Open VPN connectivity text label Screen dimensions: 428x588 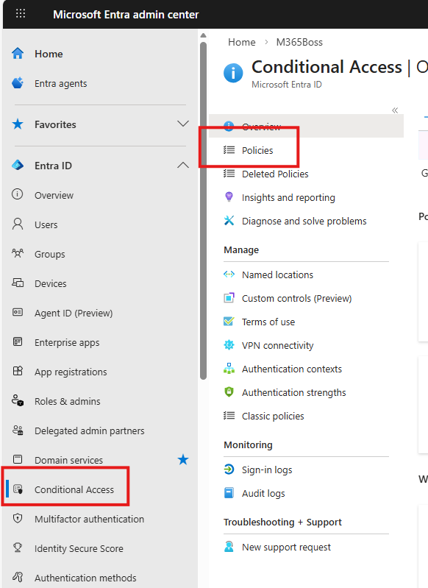click(278, 345)
